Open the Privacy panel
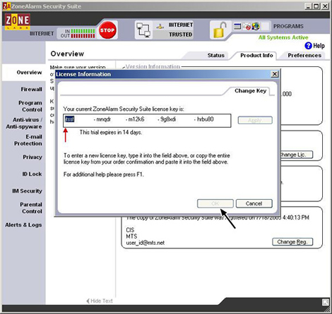The image size is (332, 314). pos(32,157)
